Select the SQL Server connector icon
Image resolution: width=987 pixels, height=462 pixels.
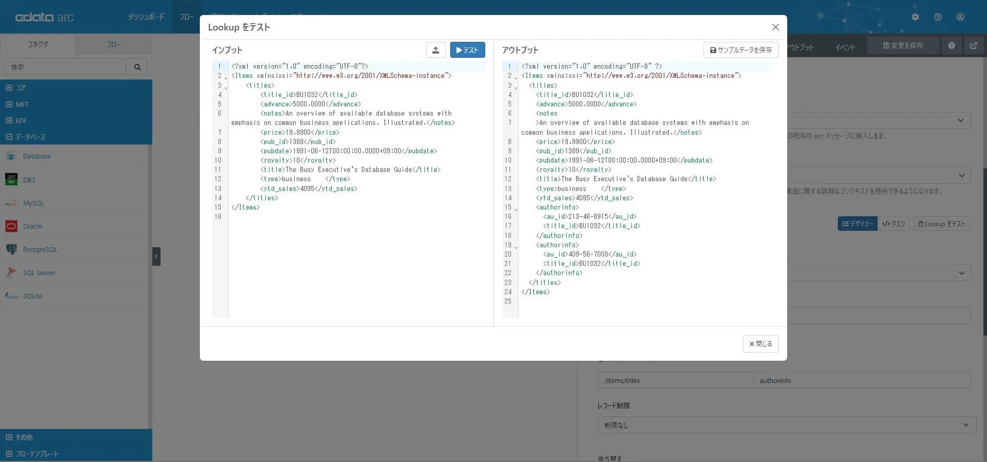(11, 273)
